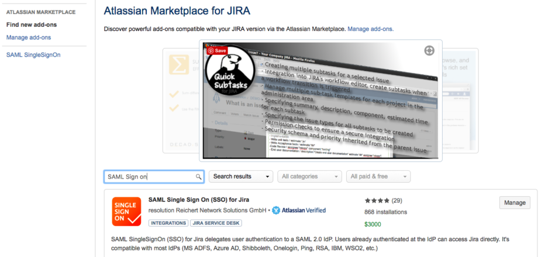
Task: Click the enlarge target icon on banner
Action: click(429, 51)
